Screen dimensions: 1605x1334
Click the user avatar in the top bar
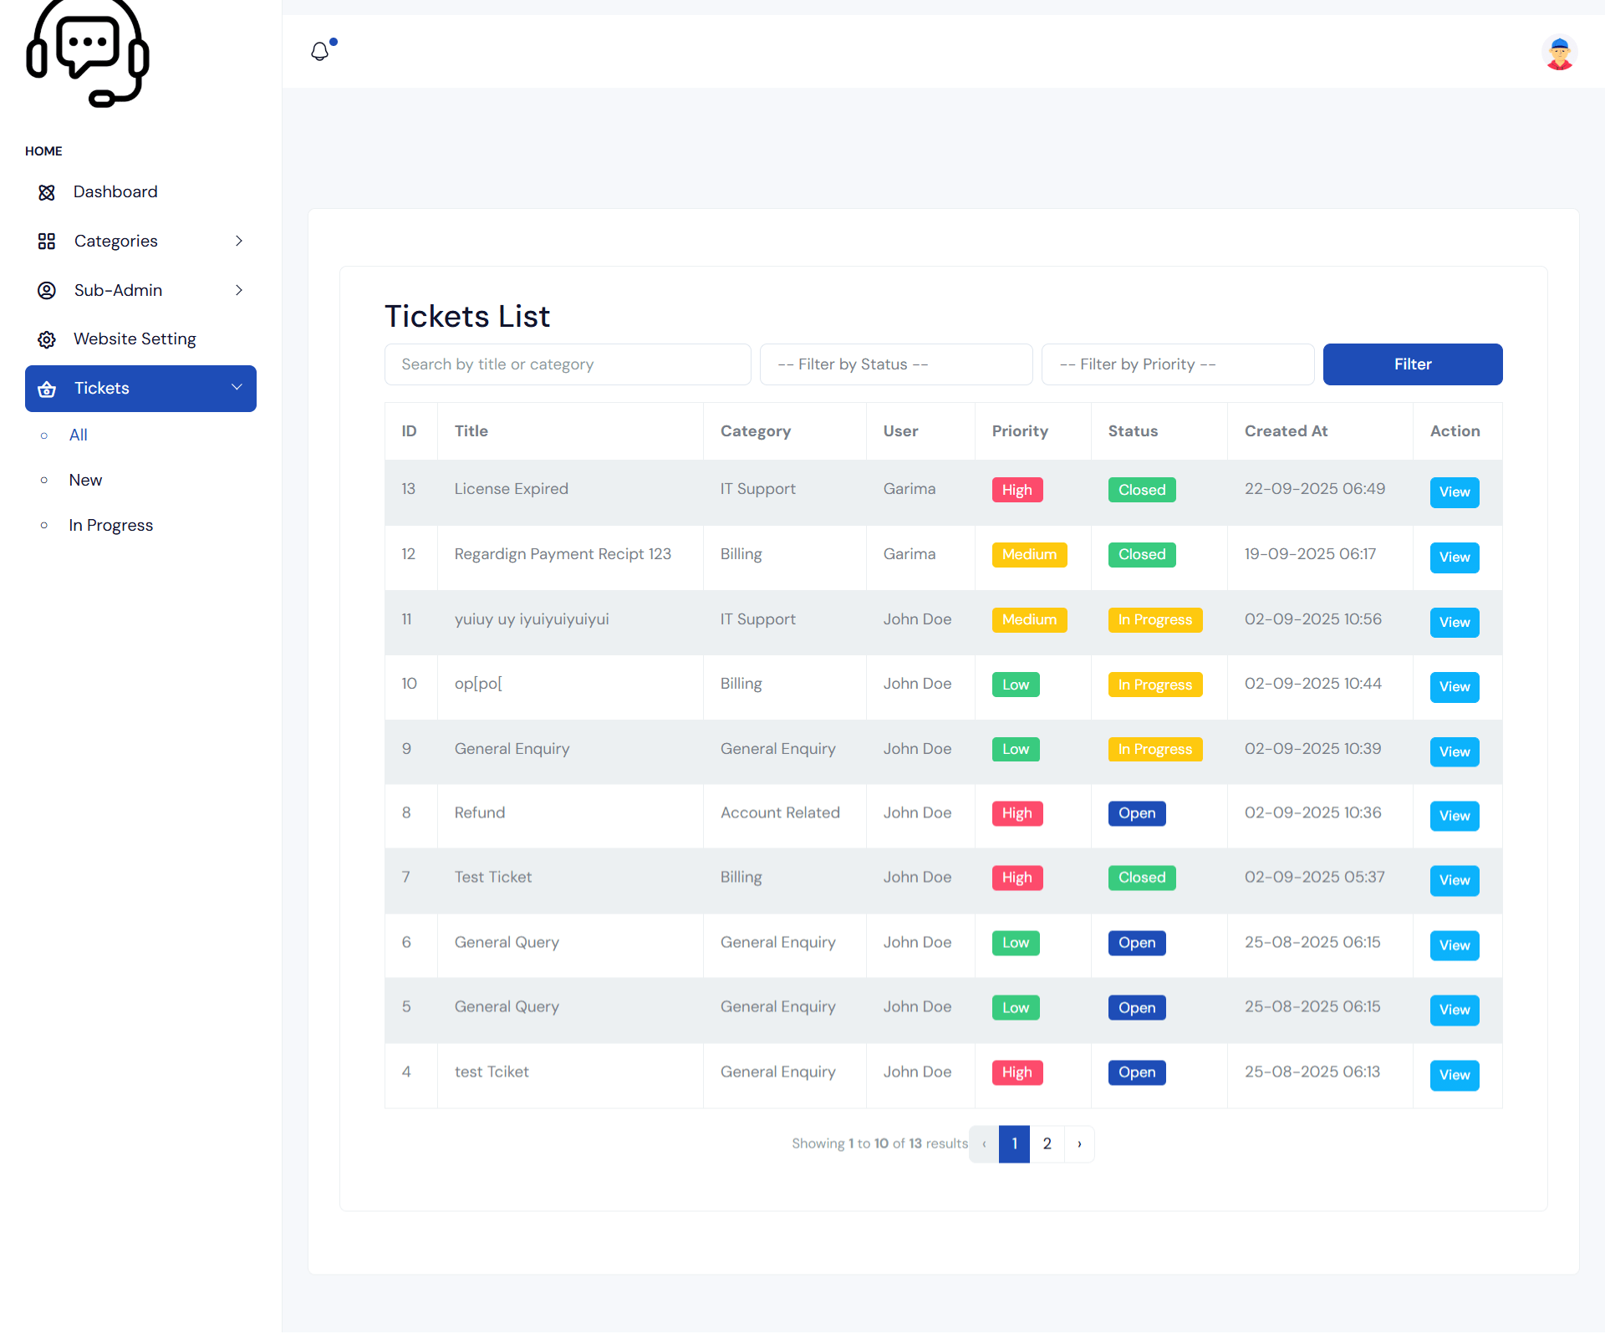(x=1558, y=52)
